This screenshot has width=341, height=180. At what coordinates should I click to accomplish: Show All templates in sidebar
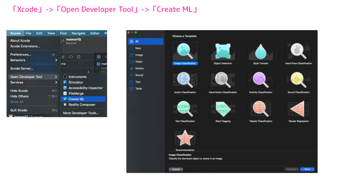coord(146,41)
